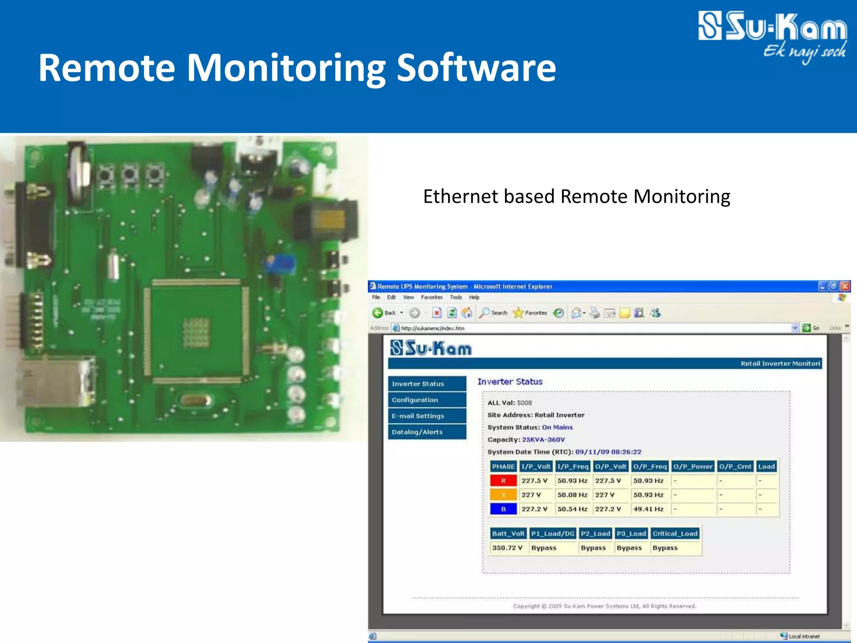
Task: Click the Local intranet zone indicator
Action: pos(799,636)
